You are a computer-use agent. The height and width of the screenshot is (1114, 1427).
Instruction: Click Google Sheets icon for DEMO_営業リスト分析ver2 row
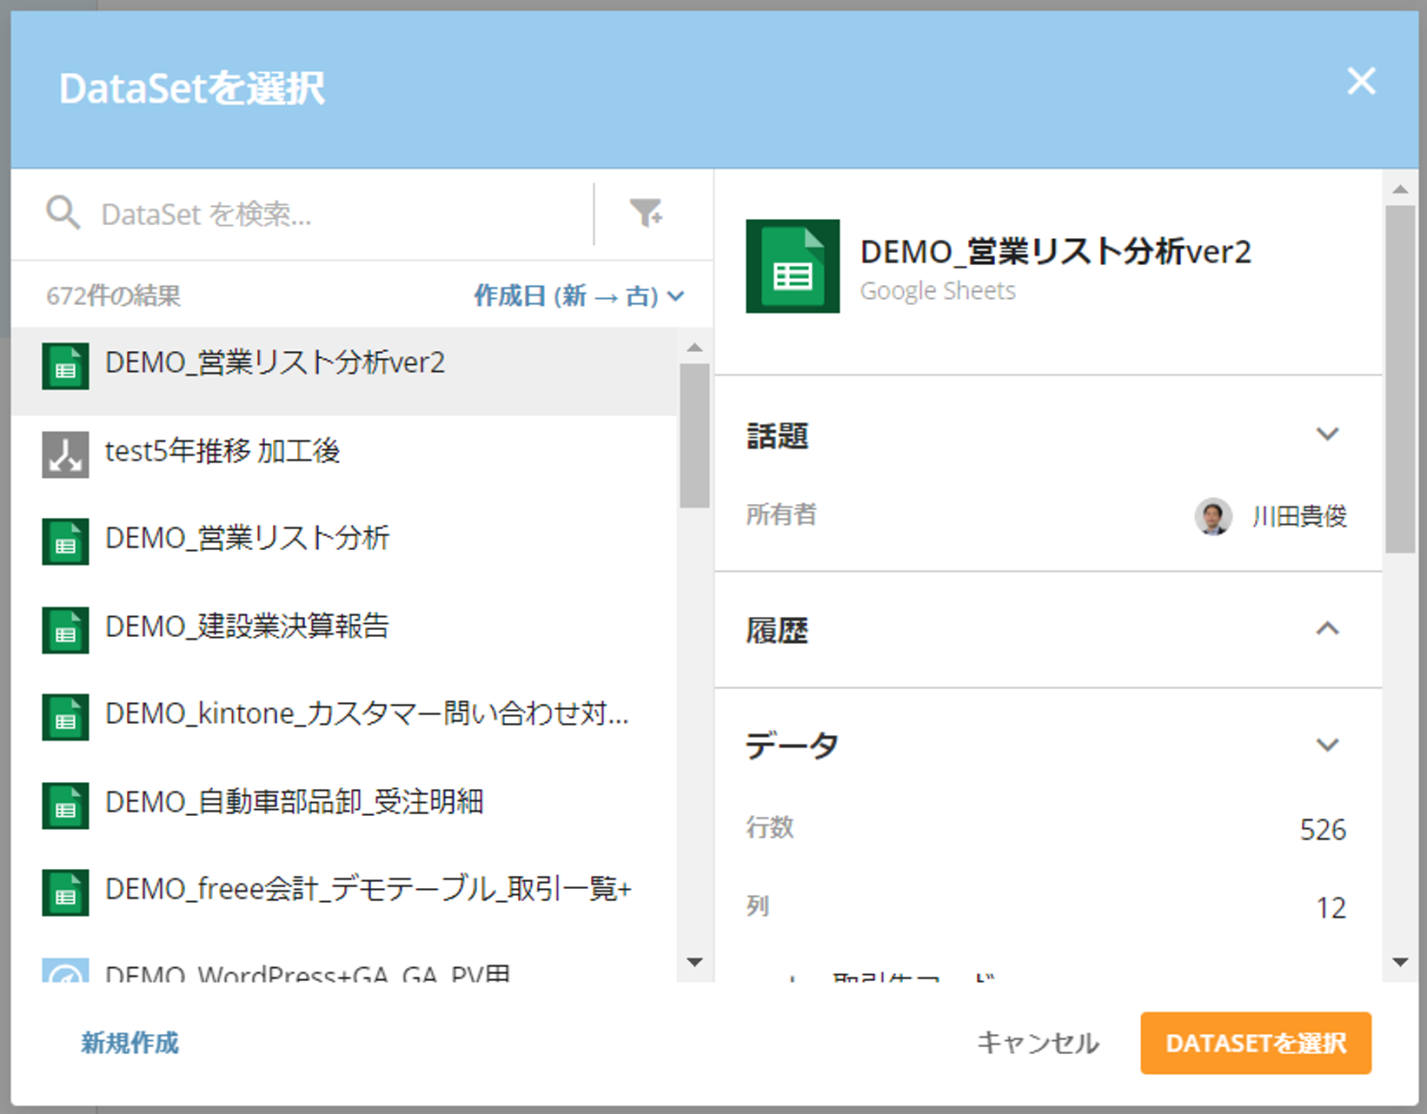click(x=65, y=366)
